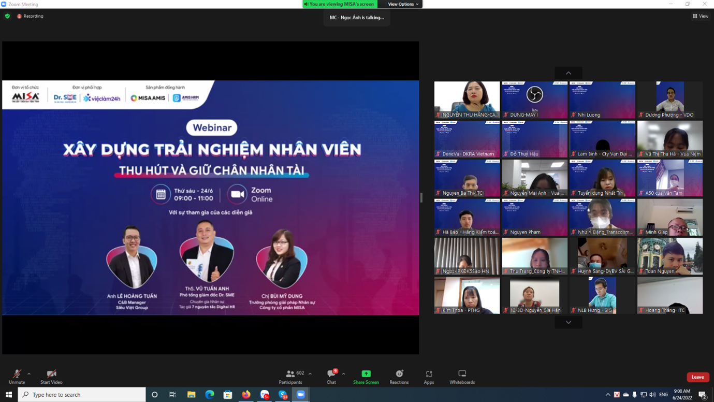Open ENG language input selector

click(x=663, y=395)
